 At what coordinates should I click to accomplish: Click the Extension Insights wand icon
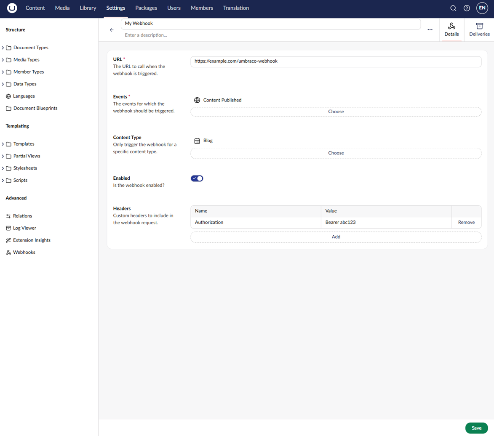tap(8, 240)
